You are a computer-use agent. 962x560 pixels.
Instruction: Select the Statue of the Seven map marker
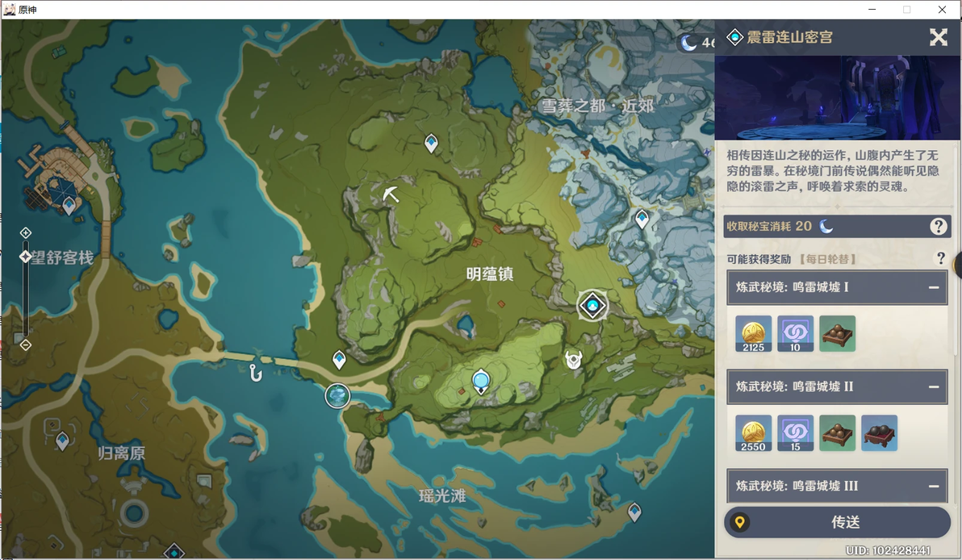pyautogui.click(x=481, y=381)
